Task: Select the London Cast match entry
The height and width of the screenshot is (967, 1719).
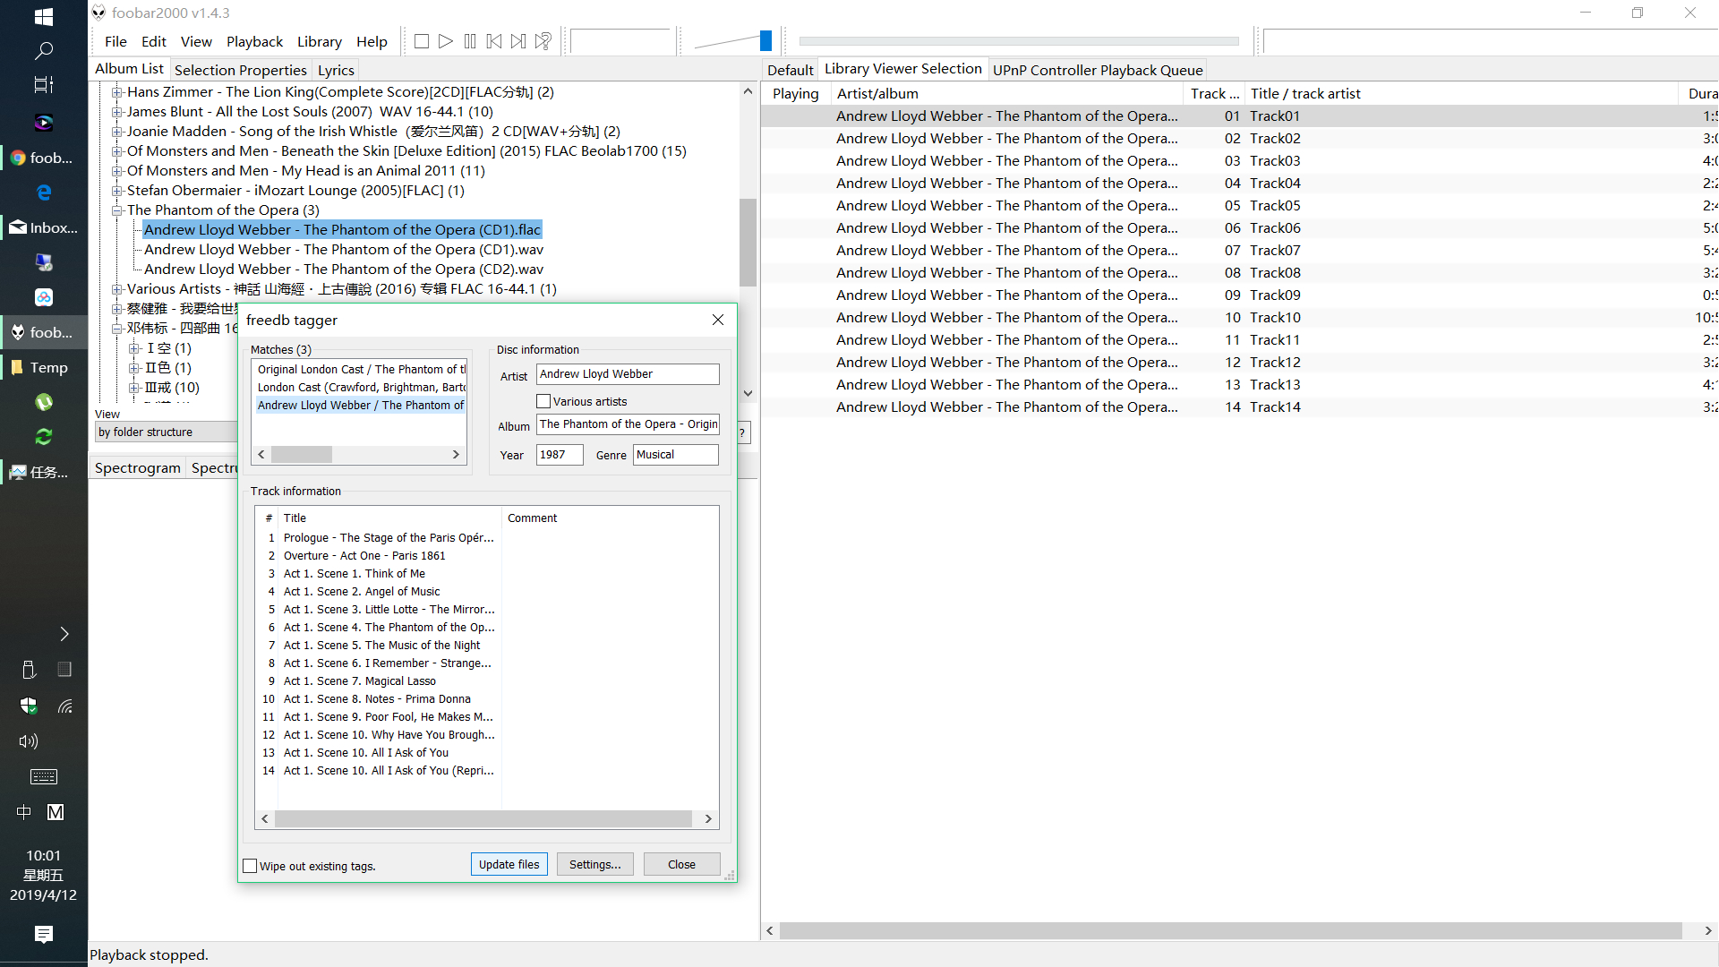Action: click(x=361, y=388)
